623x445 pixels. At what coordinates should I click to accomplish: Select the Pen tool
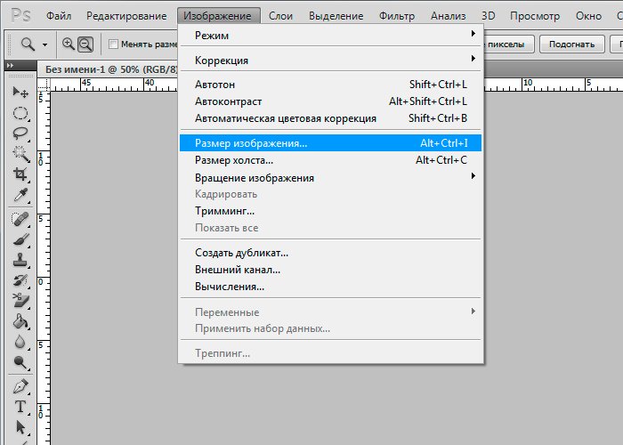click(20, 387)
